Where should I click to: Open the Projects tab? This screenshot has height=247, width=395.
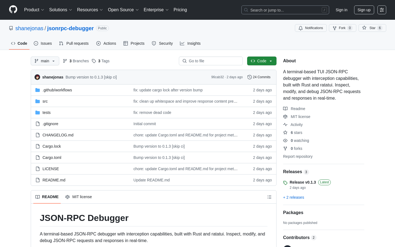click(134, 43)
